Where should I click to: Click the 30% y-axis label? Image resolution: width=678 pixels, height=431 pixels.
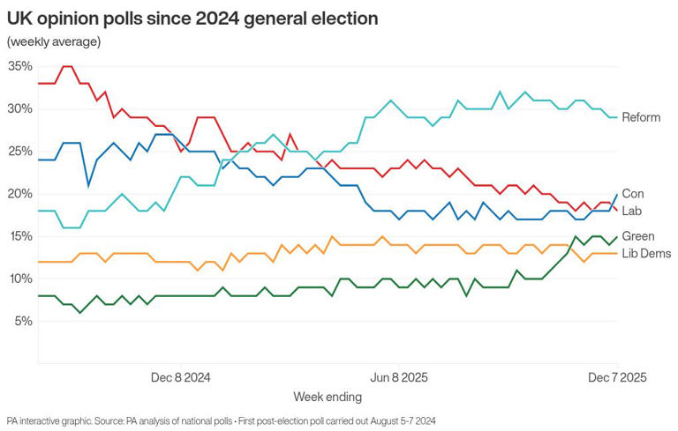(x=19, y=108)
